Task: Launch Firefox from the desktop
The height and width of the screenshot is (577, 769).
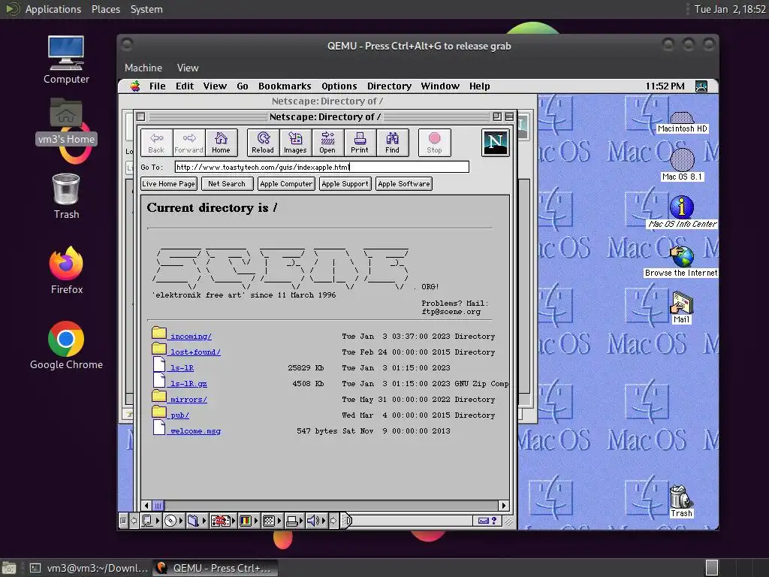Action: (x=66, y=270)
